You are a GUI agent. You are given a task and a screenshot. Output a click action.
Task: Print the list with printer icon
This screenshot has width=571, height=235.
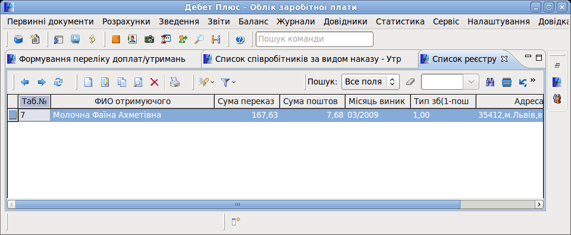(x=175, y=82)
